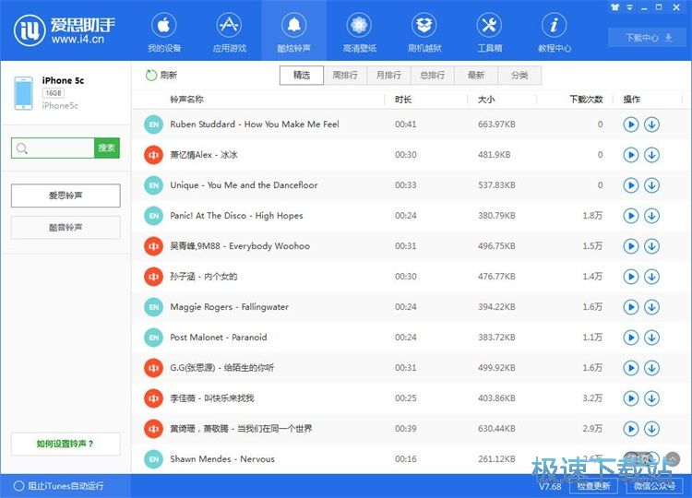Open 酷炫铃声 ringtones section
Screen dimensions: 692x498
(294, 31)
